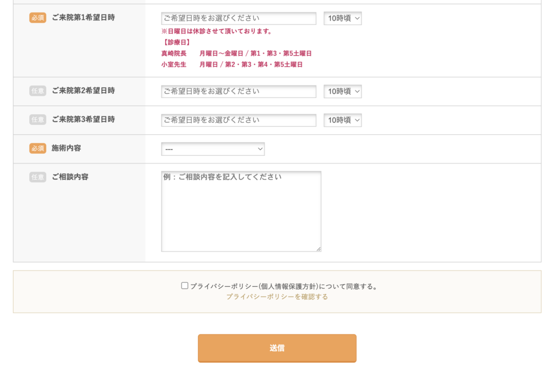Focus the first preferred visit date field
Screen dimensions: 555x369
[238, 18]
